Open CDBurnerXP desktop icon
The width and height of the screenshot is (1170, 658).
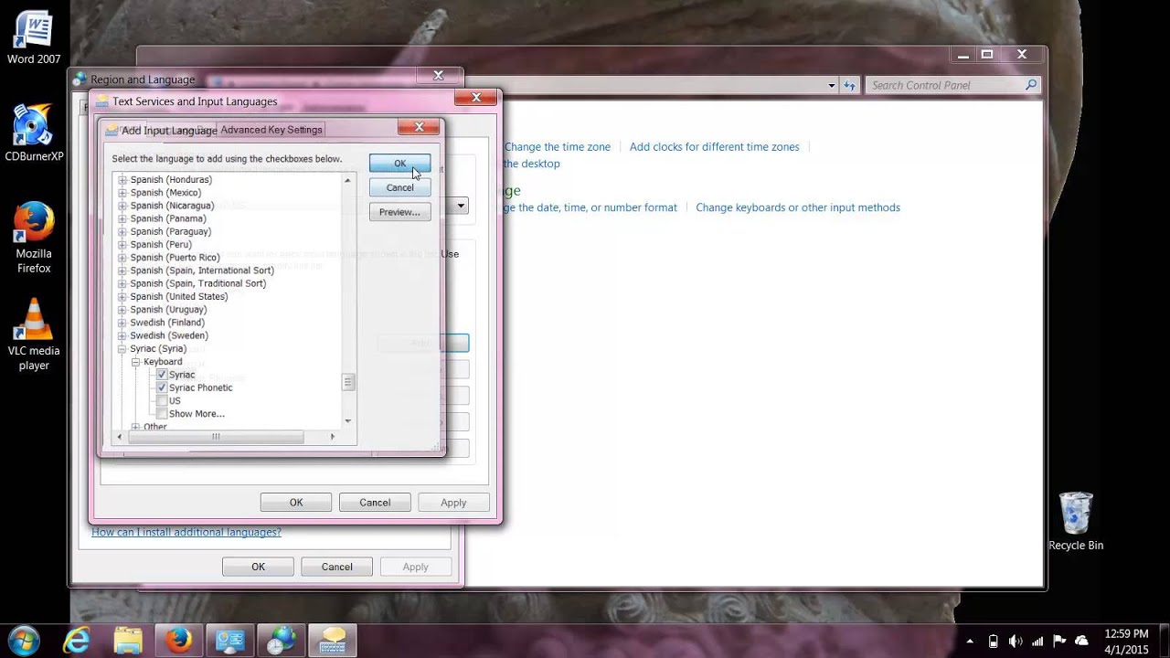[x=34, y=133]
